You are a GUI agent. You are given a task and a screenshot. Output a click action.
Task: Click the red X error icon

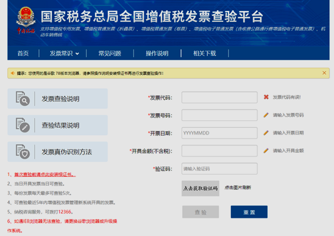266,97
